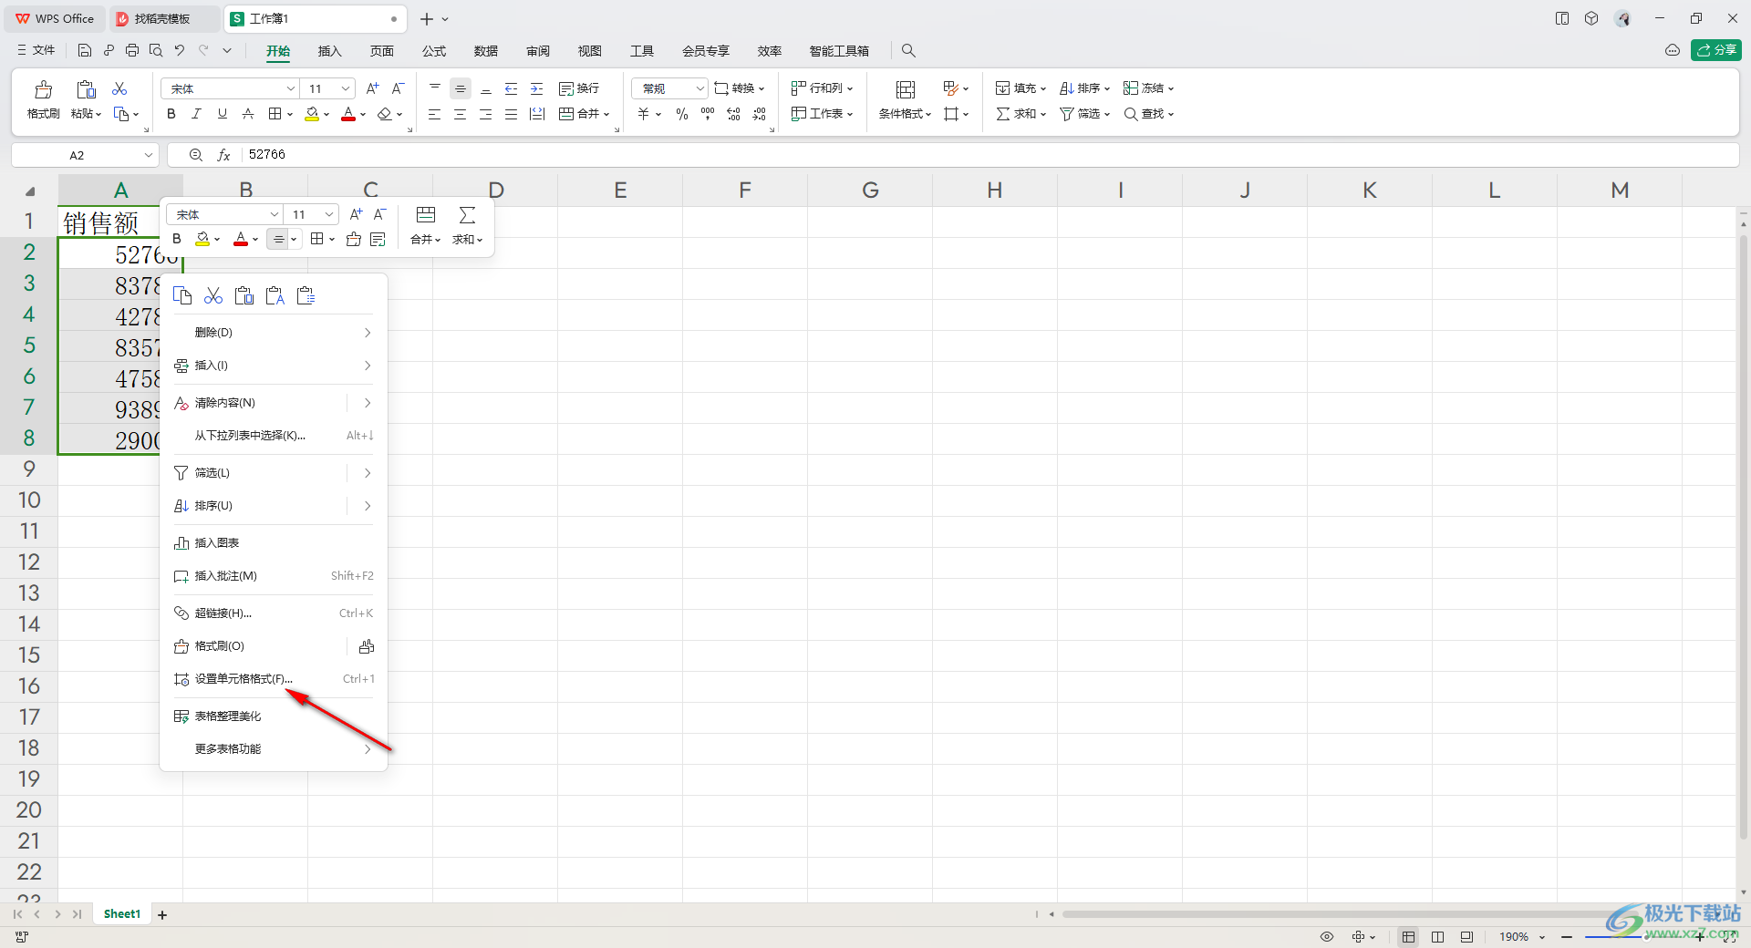
Task: Click the Copy icon in context menu
Action: (182, 295)
